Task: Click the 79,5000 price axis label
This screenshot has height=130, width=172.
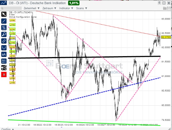Action: coord(166,120)
